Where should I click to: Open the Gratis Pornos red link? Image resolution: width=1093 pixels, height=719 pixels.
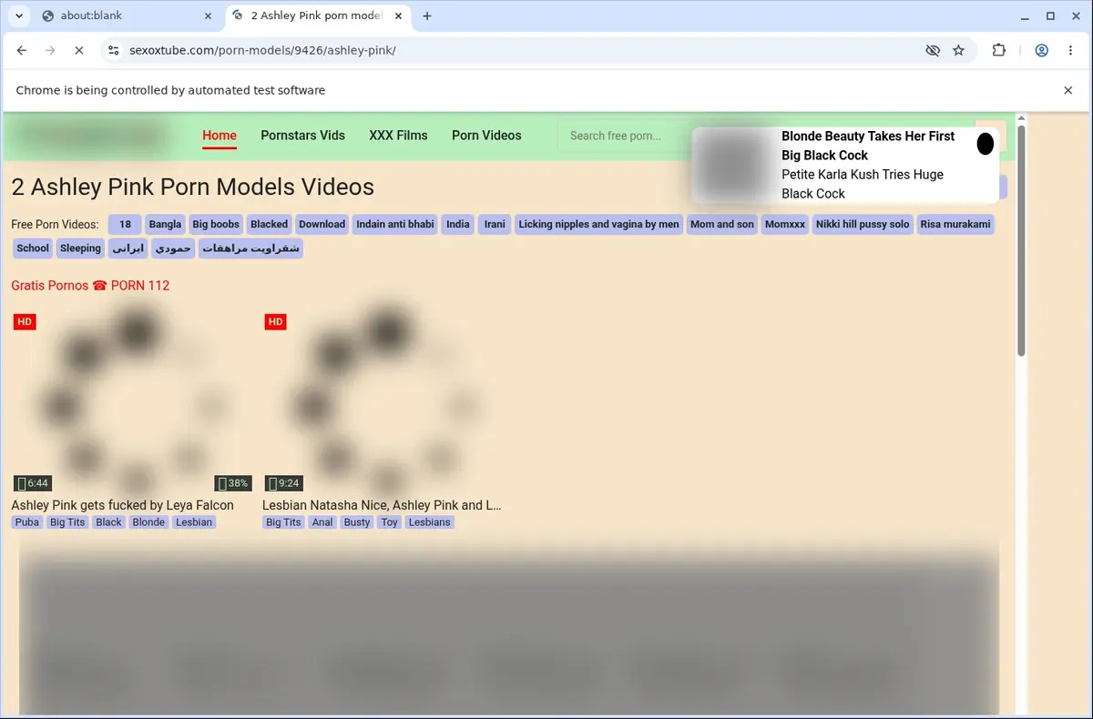[90, 286]
